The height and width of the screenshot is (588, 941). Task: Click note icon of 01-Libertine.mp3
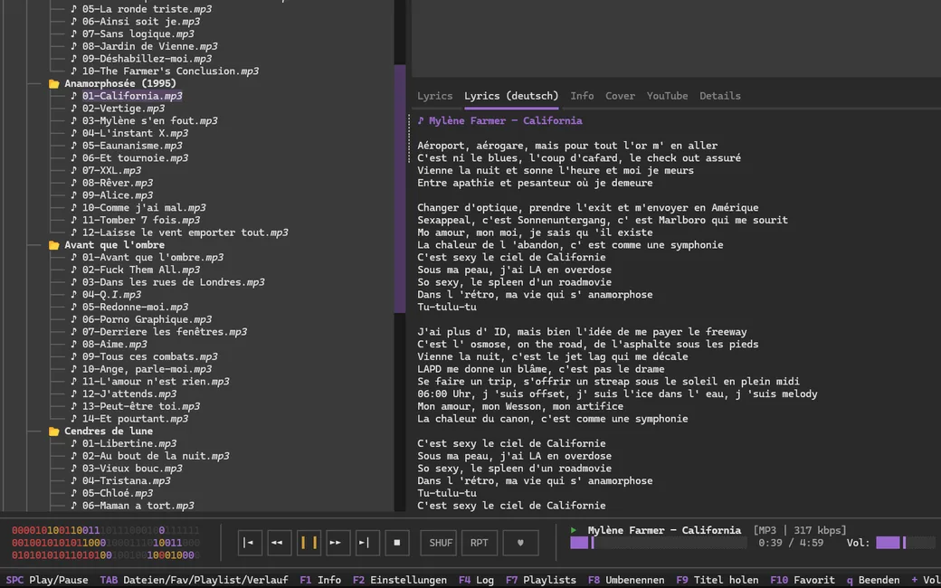coord(74,443)
